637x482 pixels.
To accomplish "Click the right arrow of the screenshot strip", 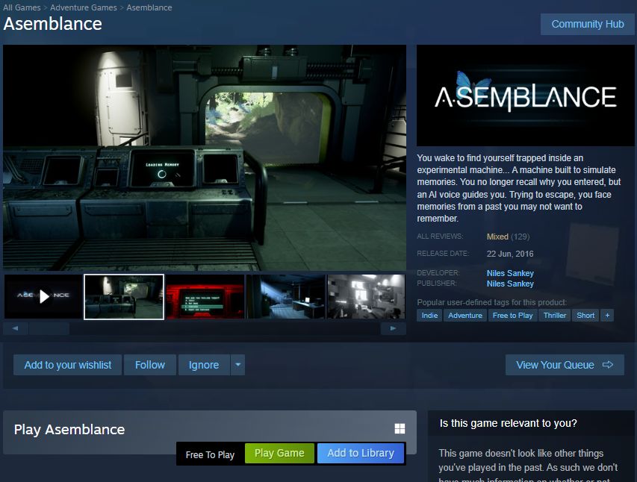I will [394, 328].
